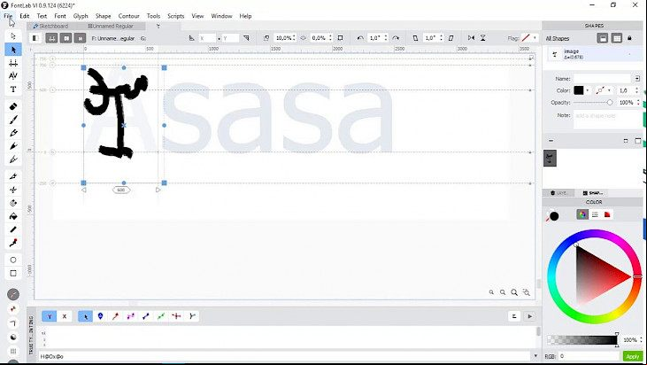Switch to the Unnamed Regular tab

pyautogui.click(x=111, y=26)
